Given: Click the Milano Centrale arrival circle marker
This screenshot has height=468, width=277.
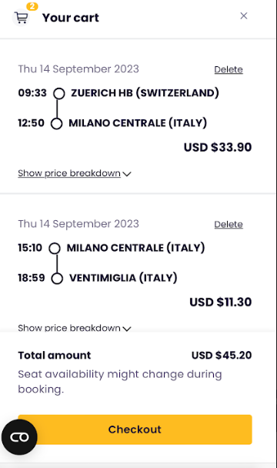Looking at the screenshot, I should coord(56,123).
